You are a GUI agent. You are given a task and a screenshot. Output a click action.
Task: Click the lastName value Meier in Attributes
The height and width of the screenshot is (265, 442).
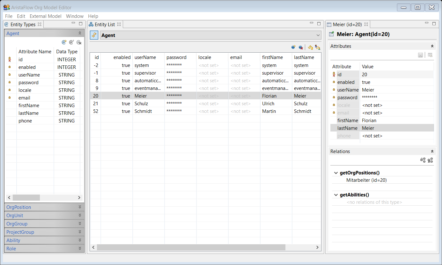coord(368,128)
